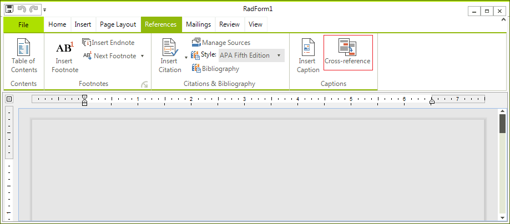Open the Footnotes dialog launcher
The width and height of the screenshot is (510, 224).
pos(144,84)
